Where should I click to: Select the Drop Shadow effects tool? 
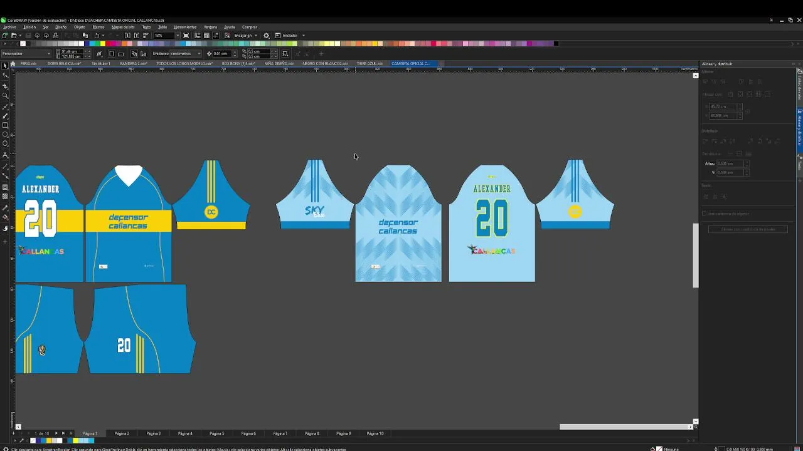coord(6,187)
